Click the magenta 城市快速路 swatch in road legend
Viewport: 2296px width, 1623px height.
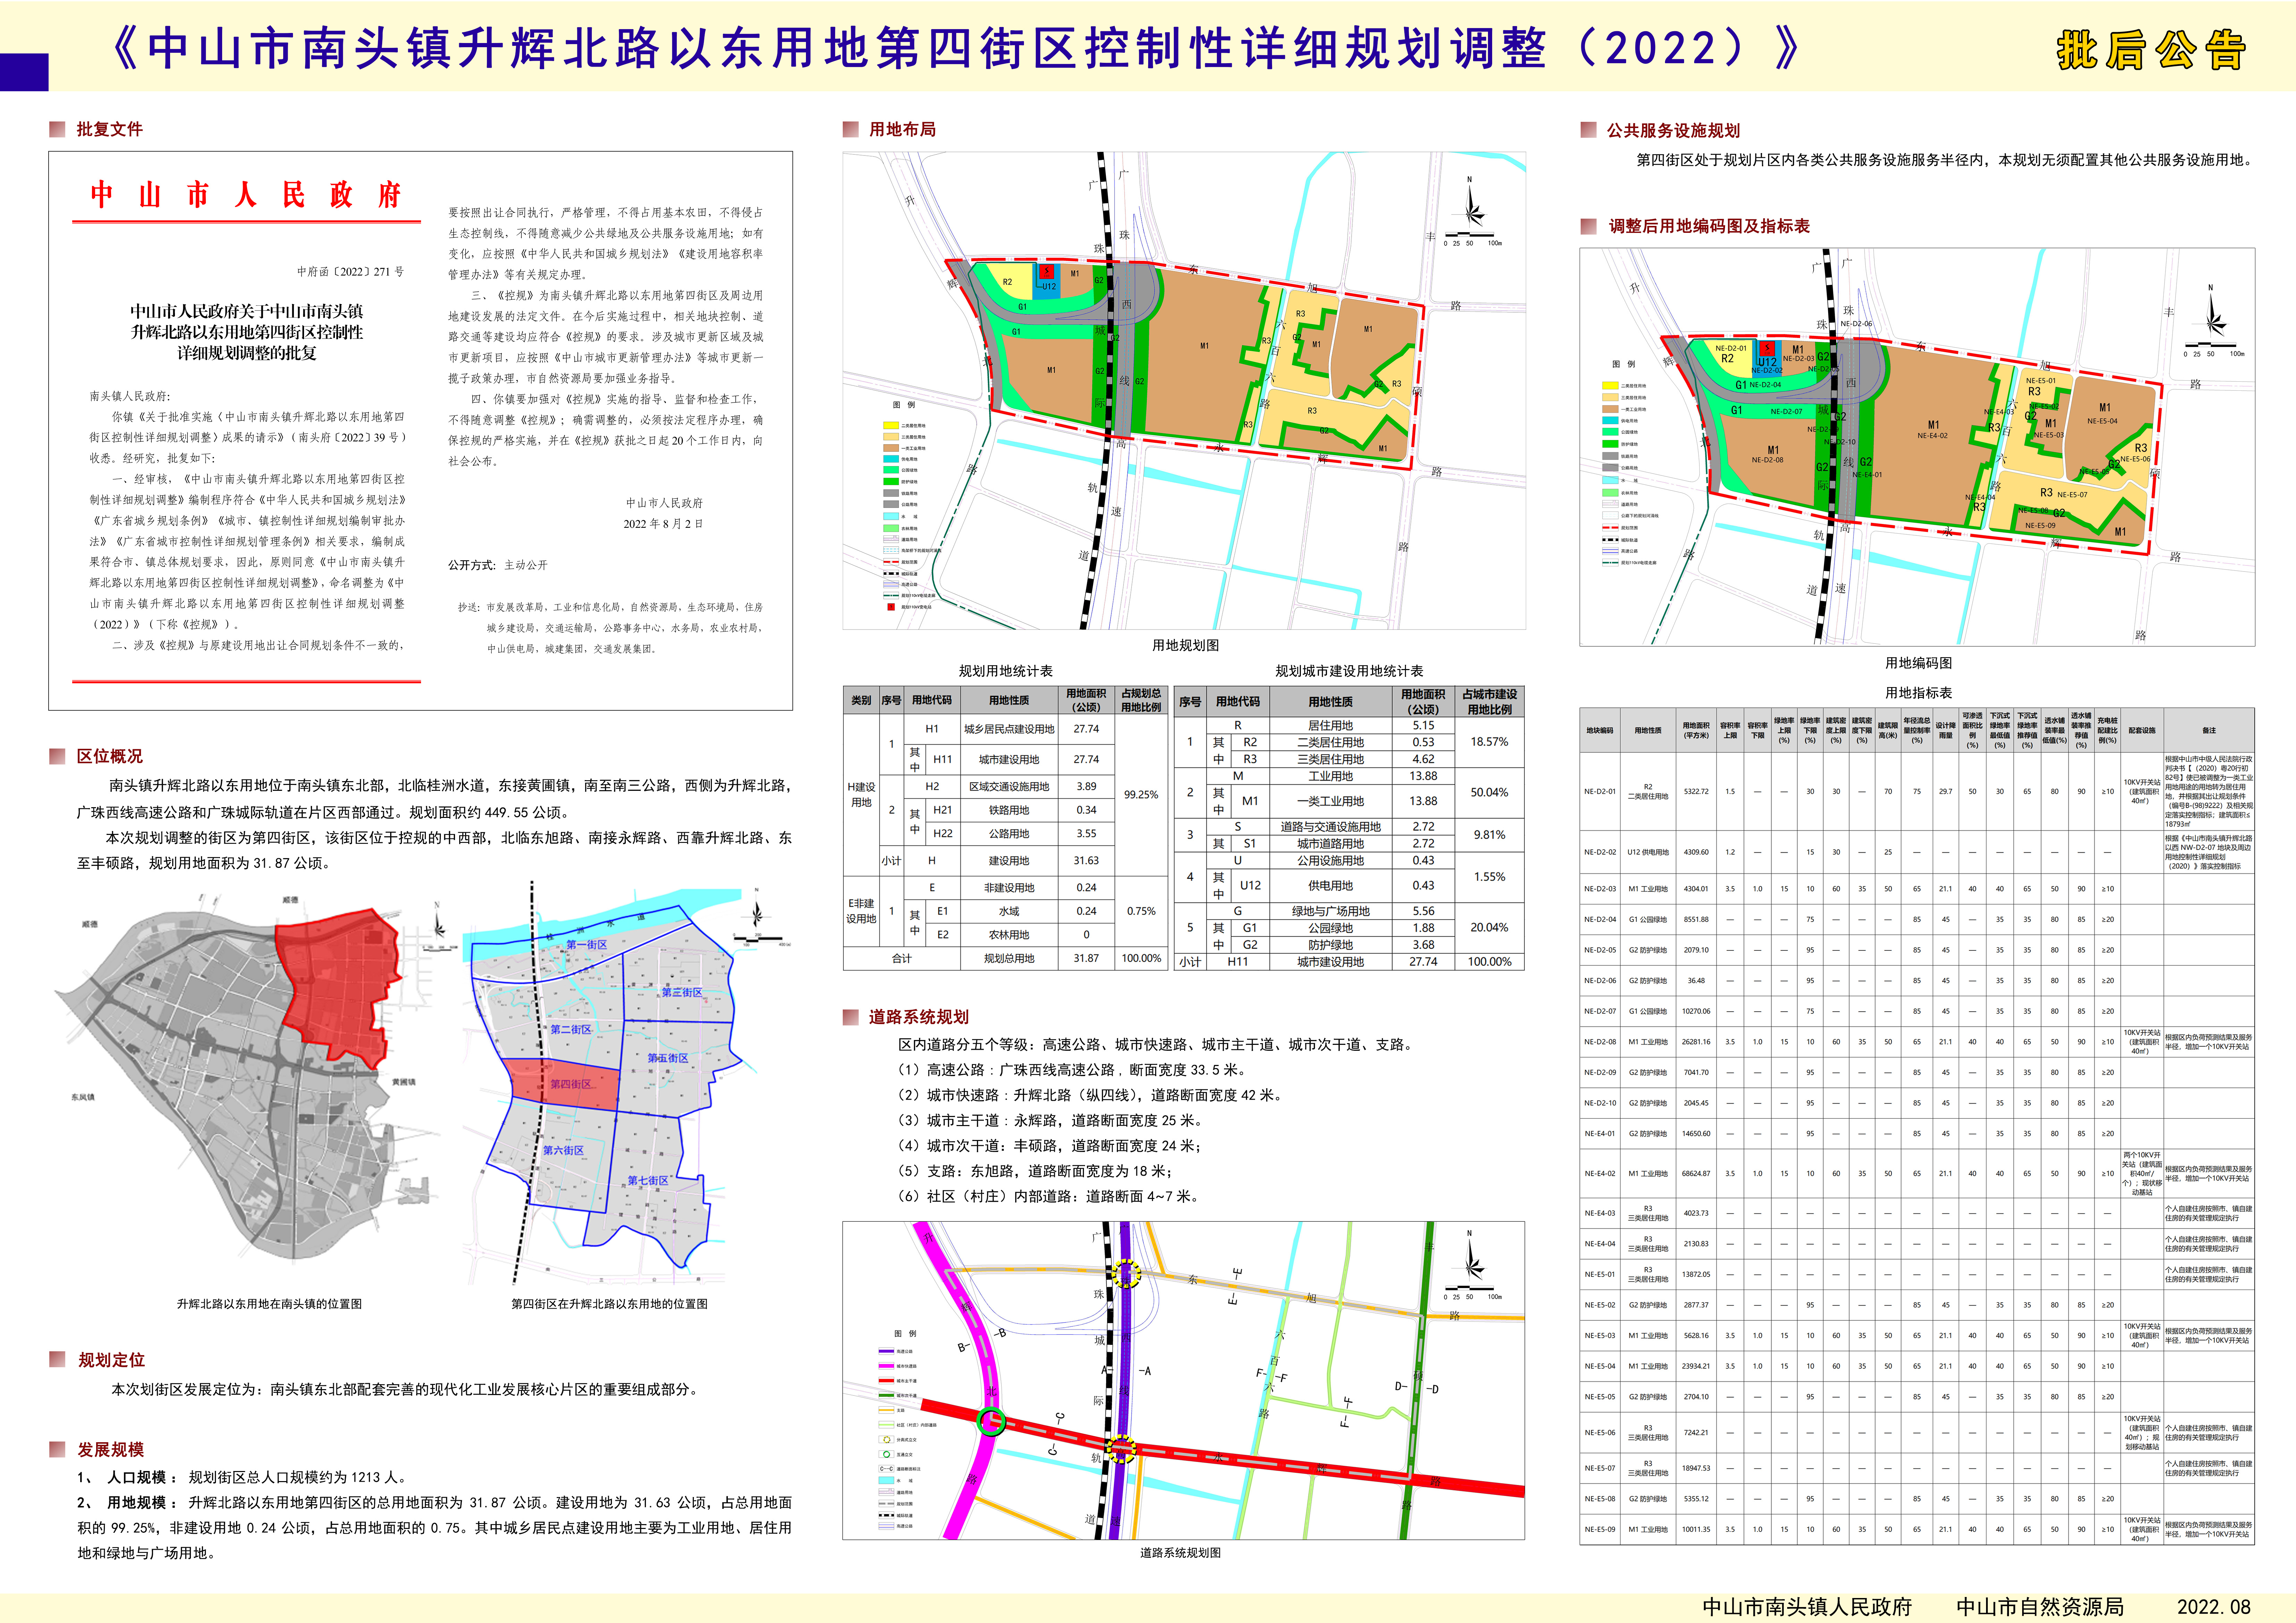point(887,1366)
